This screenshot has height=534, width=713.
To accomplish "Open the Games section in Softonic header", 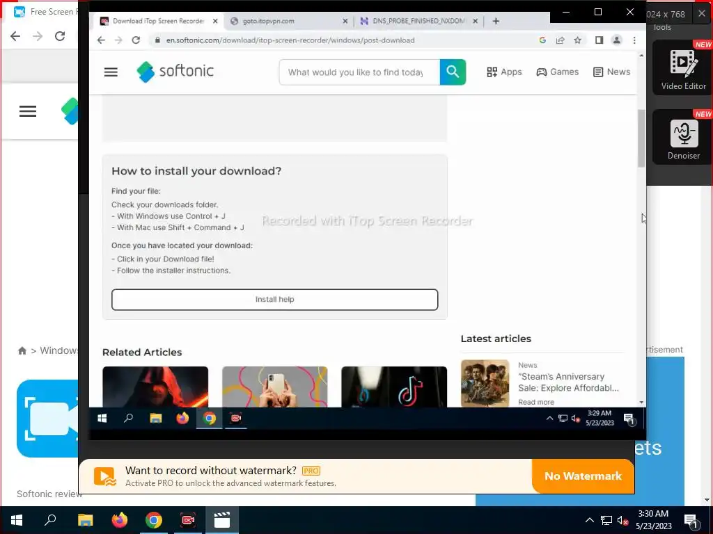I will click(558, 72).
